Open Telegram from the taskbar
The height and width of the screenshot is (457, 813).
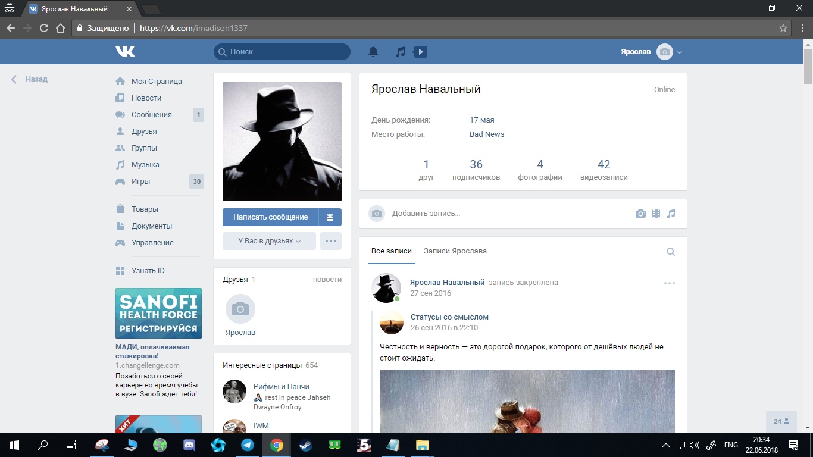[248, 445]
